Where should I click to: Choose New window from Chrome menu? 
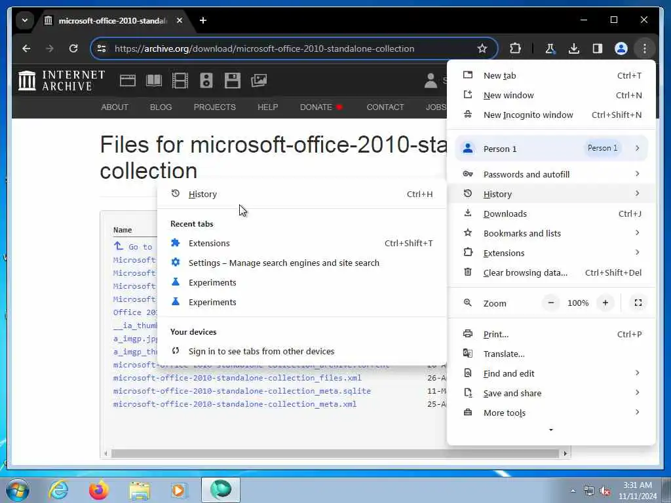click(x=551, y=95)
